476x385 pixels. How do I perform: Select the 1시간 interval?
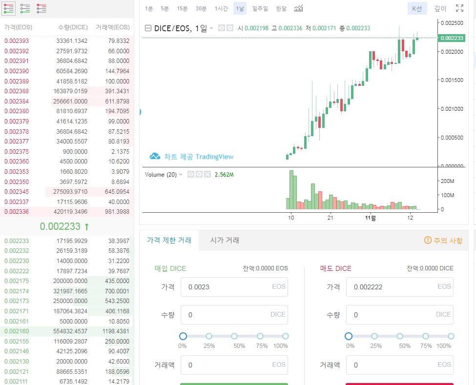point(221,8)
